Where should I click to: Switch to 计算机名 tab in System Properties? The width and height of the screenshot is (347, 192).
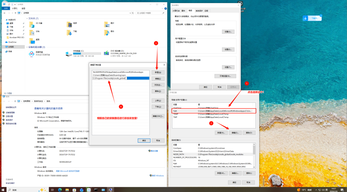[176, 11]
